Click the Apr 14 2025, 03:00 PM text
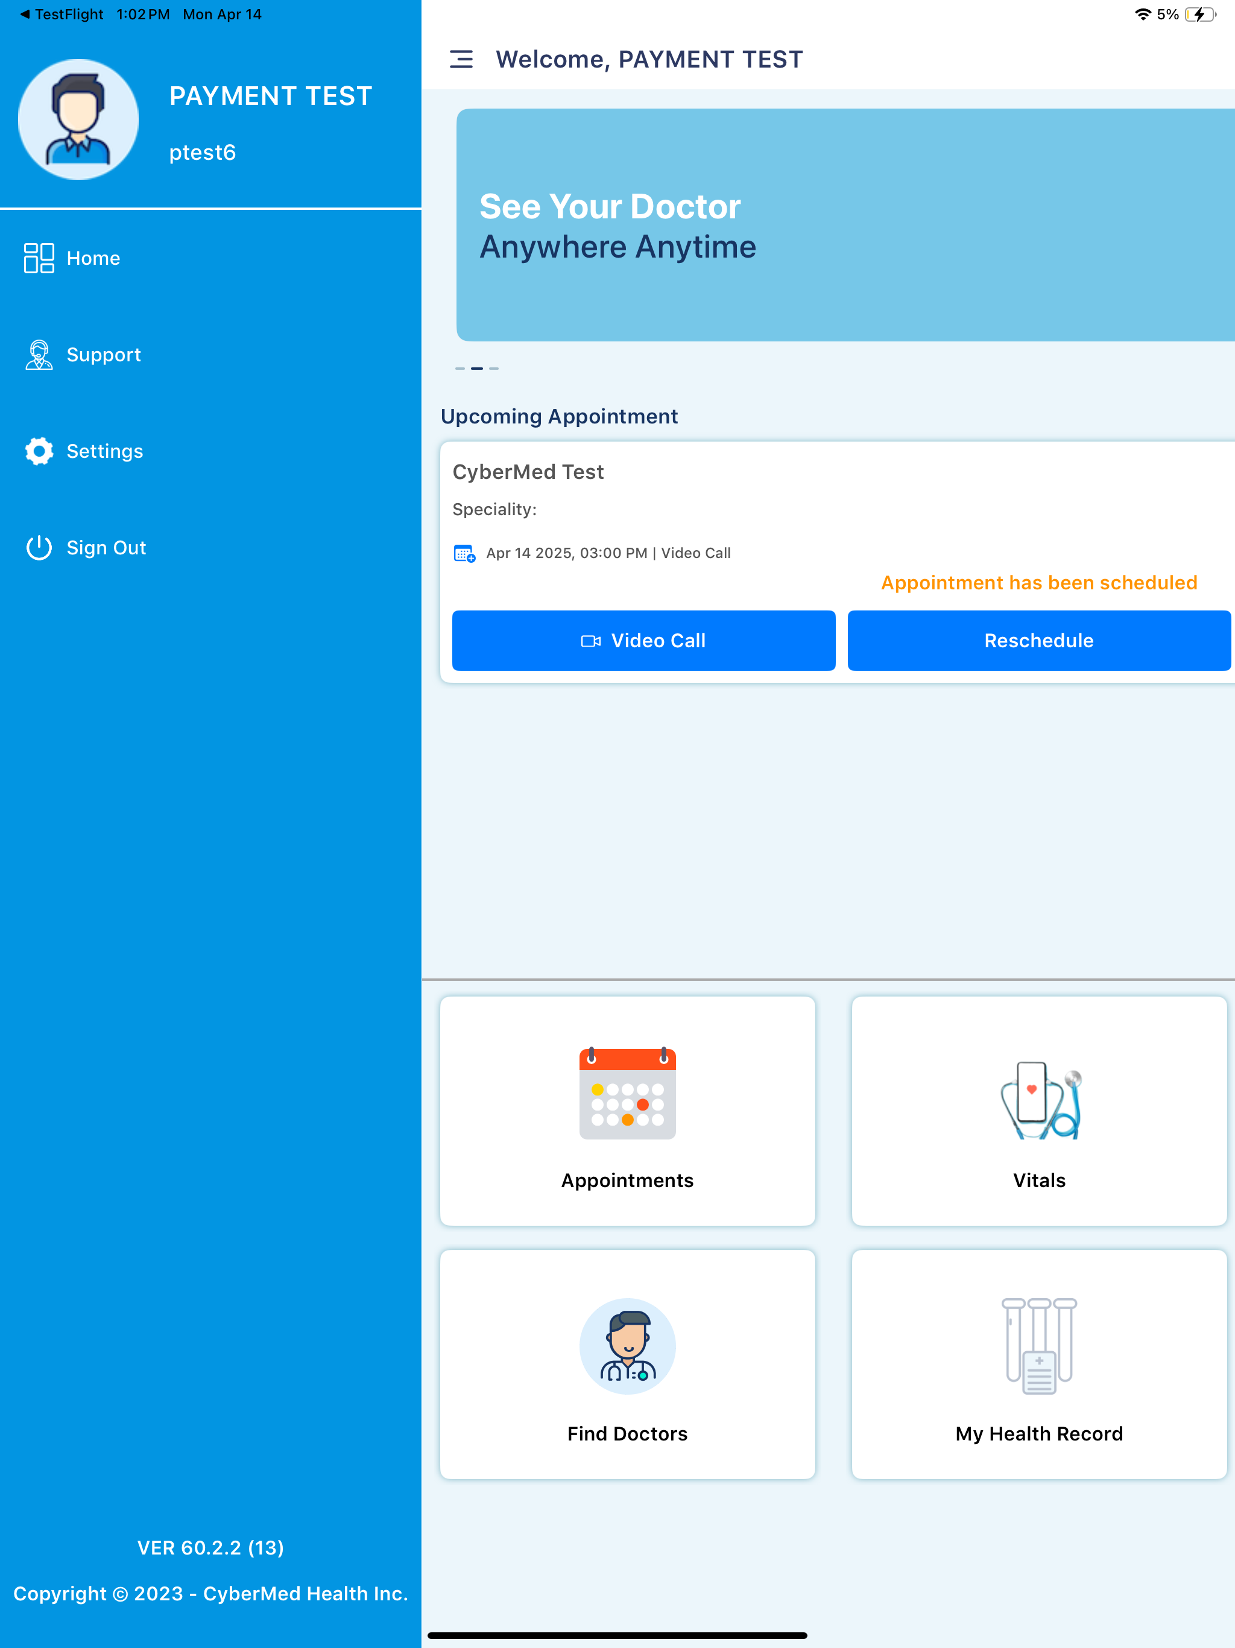The height and width of the screenshot is (1648, 1235). tap(567, 553)
